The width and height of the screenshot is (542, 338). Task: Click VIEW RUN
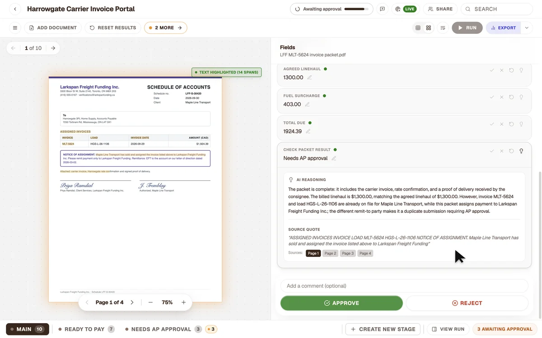[448, 329]
